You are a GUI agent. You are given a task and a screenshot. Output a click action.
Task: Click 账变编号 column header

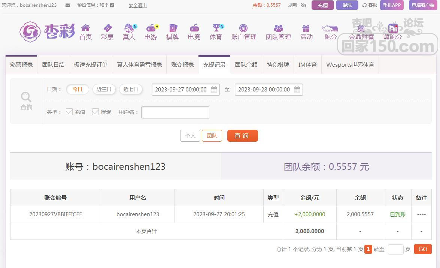coord(55,198)
